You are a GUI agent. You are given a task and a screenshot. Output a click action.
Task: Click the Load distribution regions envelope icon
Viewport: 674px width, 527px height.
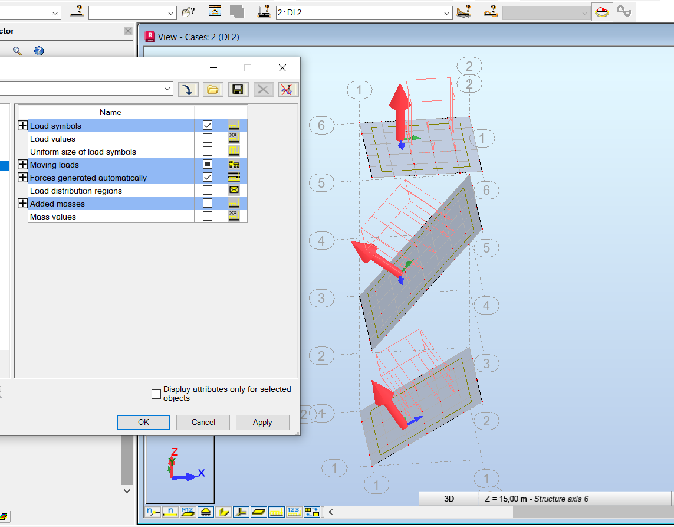(x=234, y=190)
